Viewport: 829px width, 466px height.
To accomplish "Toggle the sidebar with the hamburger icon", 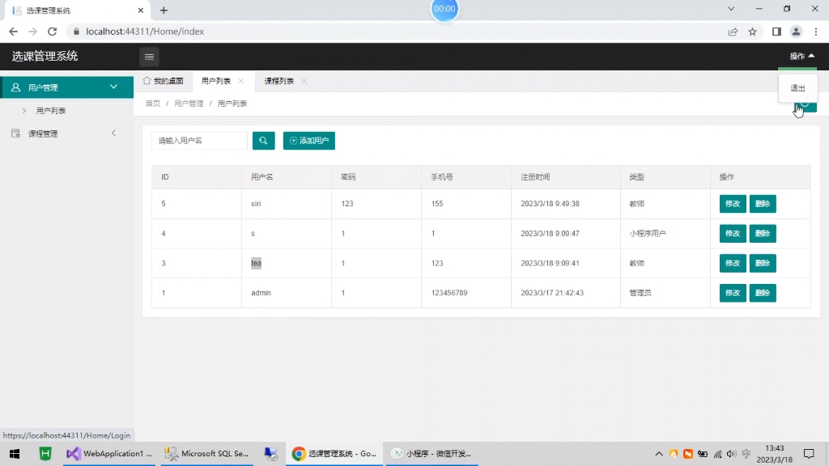I will pos(149,57).
